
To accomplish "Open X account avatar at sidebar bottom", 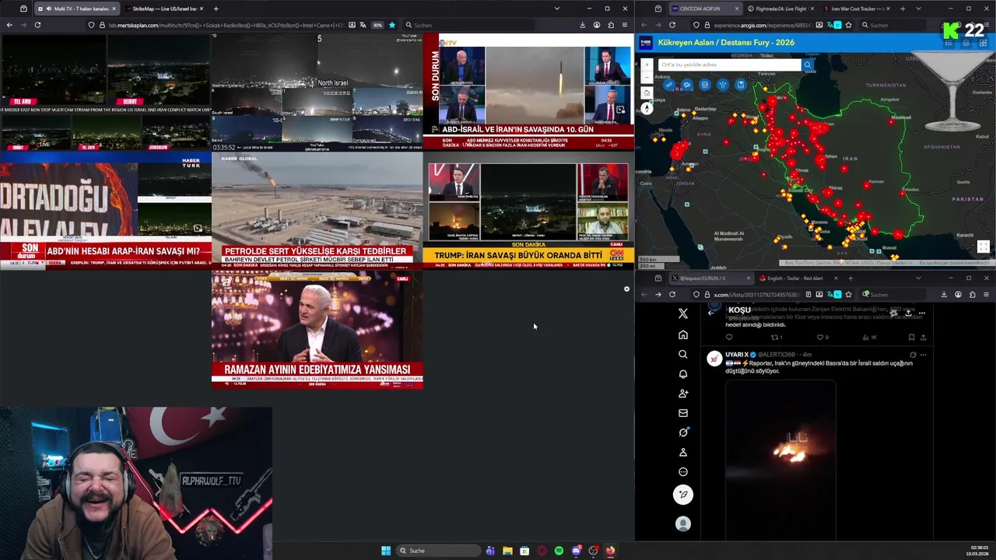I will (683, 524).
